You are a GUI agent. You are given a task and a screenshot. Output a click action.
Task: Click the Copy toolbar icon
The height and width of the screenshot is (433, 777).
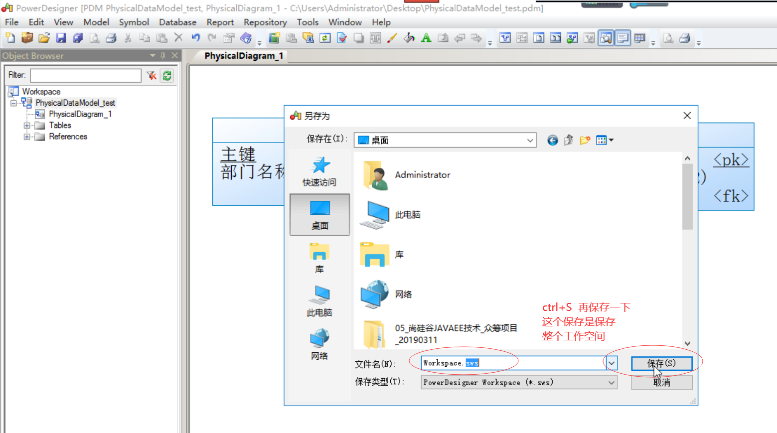pos(145,38)
